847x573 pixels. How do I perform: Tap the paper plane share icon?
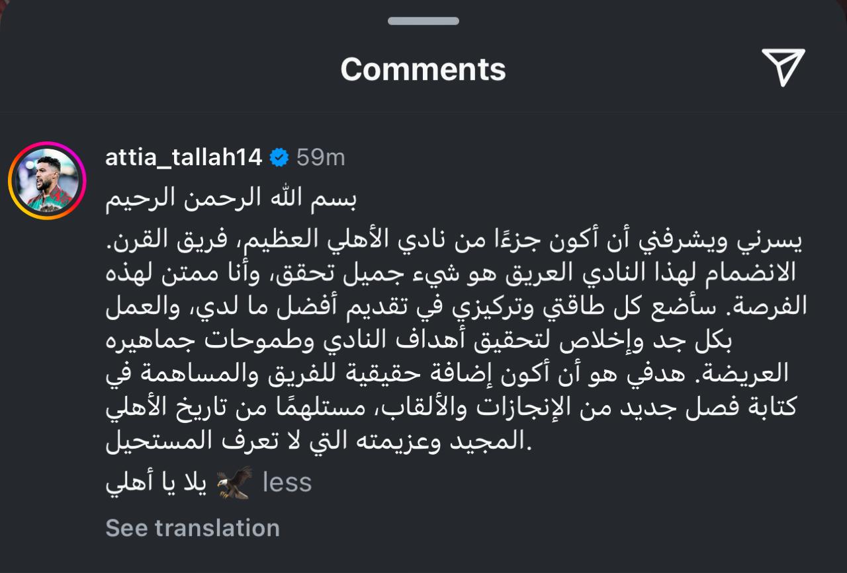(783, 67)
